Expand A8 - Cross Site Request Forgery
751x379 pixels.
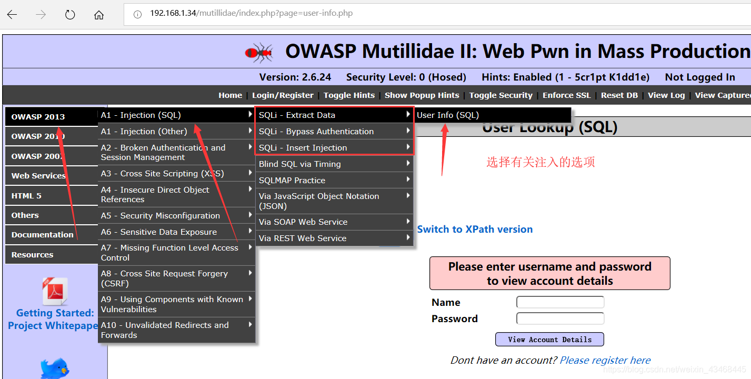(x=177, y=278)
